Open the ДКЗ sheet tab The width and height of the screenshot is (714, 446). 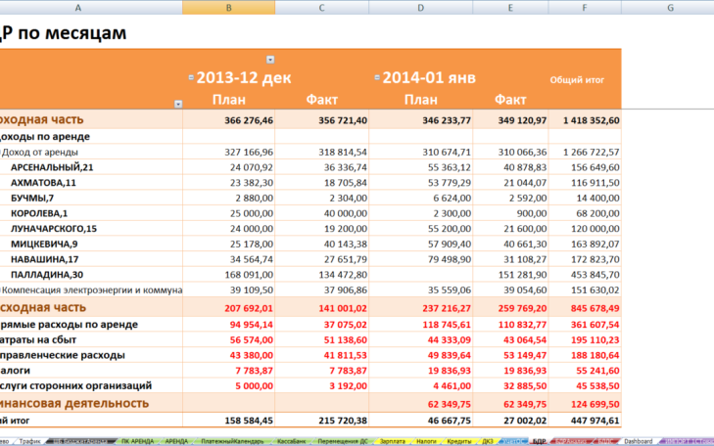click(x=488, y=441)
